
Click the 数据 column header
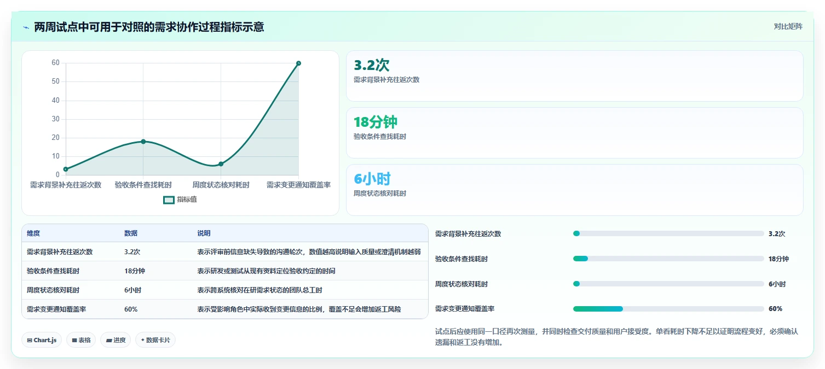(x=131, y=233)
